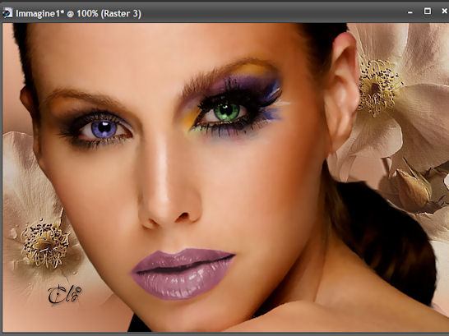Click the glossy purple lips on the canvas
The width and height of the screenshot is (449, 336).
[183, 274]
